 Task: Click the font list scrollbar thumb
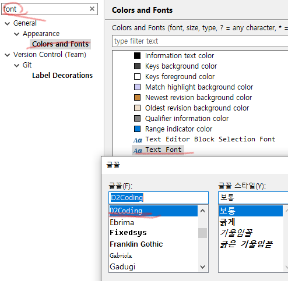[202, 233]
